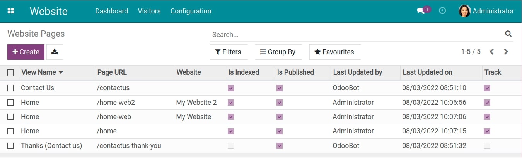Open the /home-web2 page record
This screenshot has width=522, height=158.
(x=116, y=103)
